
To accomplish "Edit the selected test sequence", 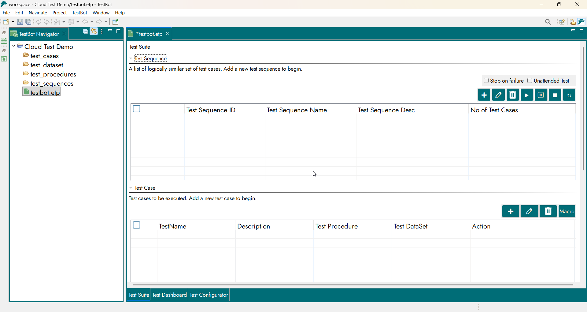I will [498, 95].
